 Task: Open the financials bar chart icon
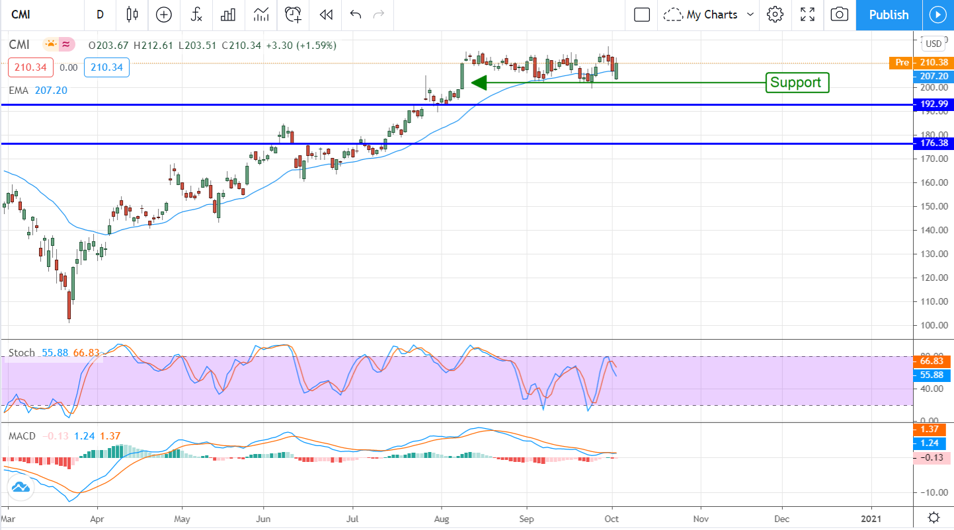tap(229, 15)
